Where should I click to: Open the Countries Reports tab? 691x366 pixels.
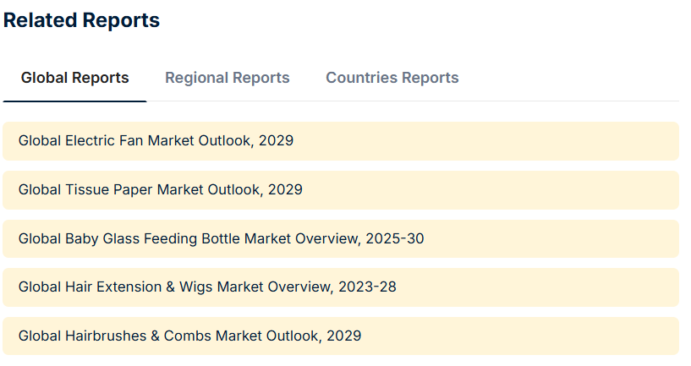(392, 78)
